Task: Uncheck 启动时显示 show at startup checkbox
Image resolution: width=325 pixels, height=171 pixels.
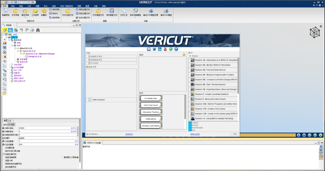Action: (87, 134)
